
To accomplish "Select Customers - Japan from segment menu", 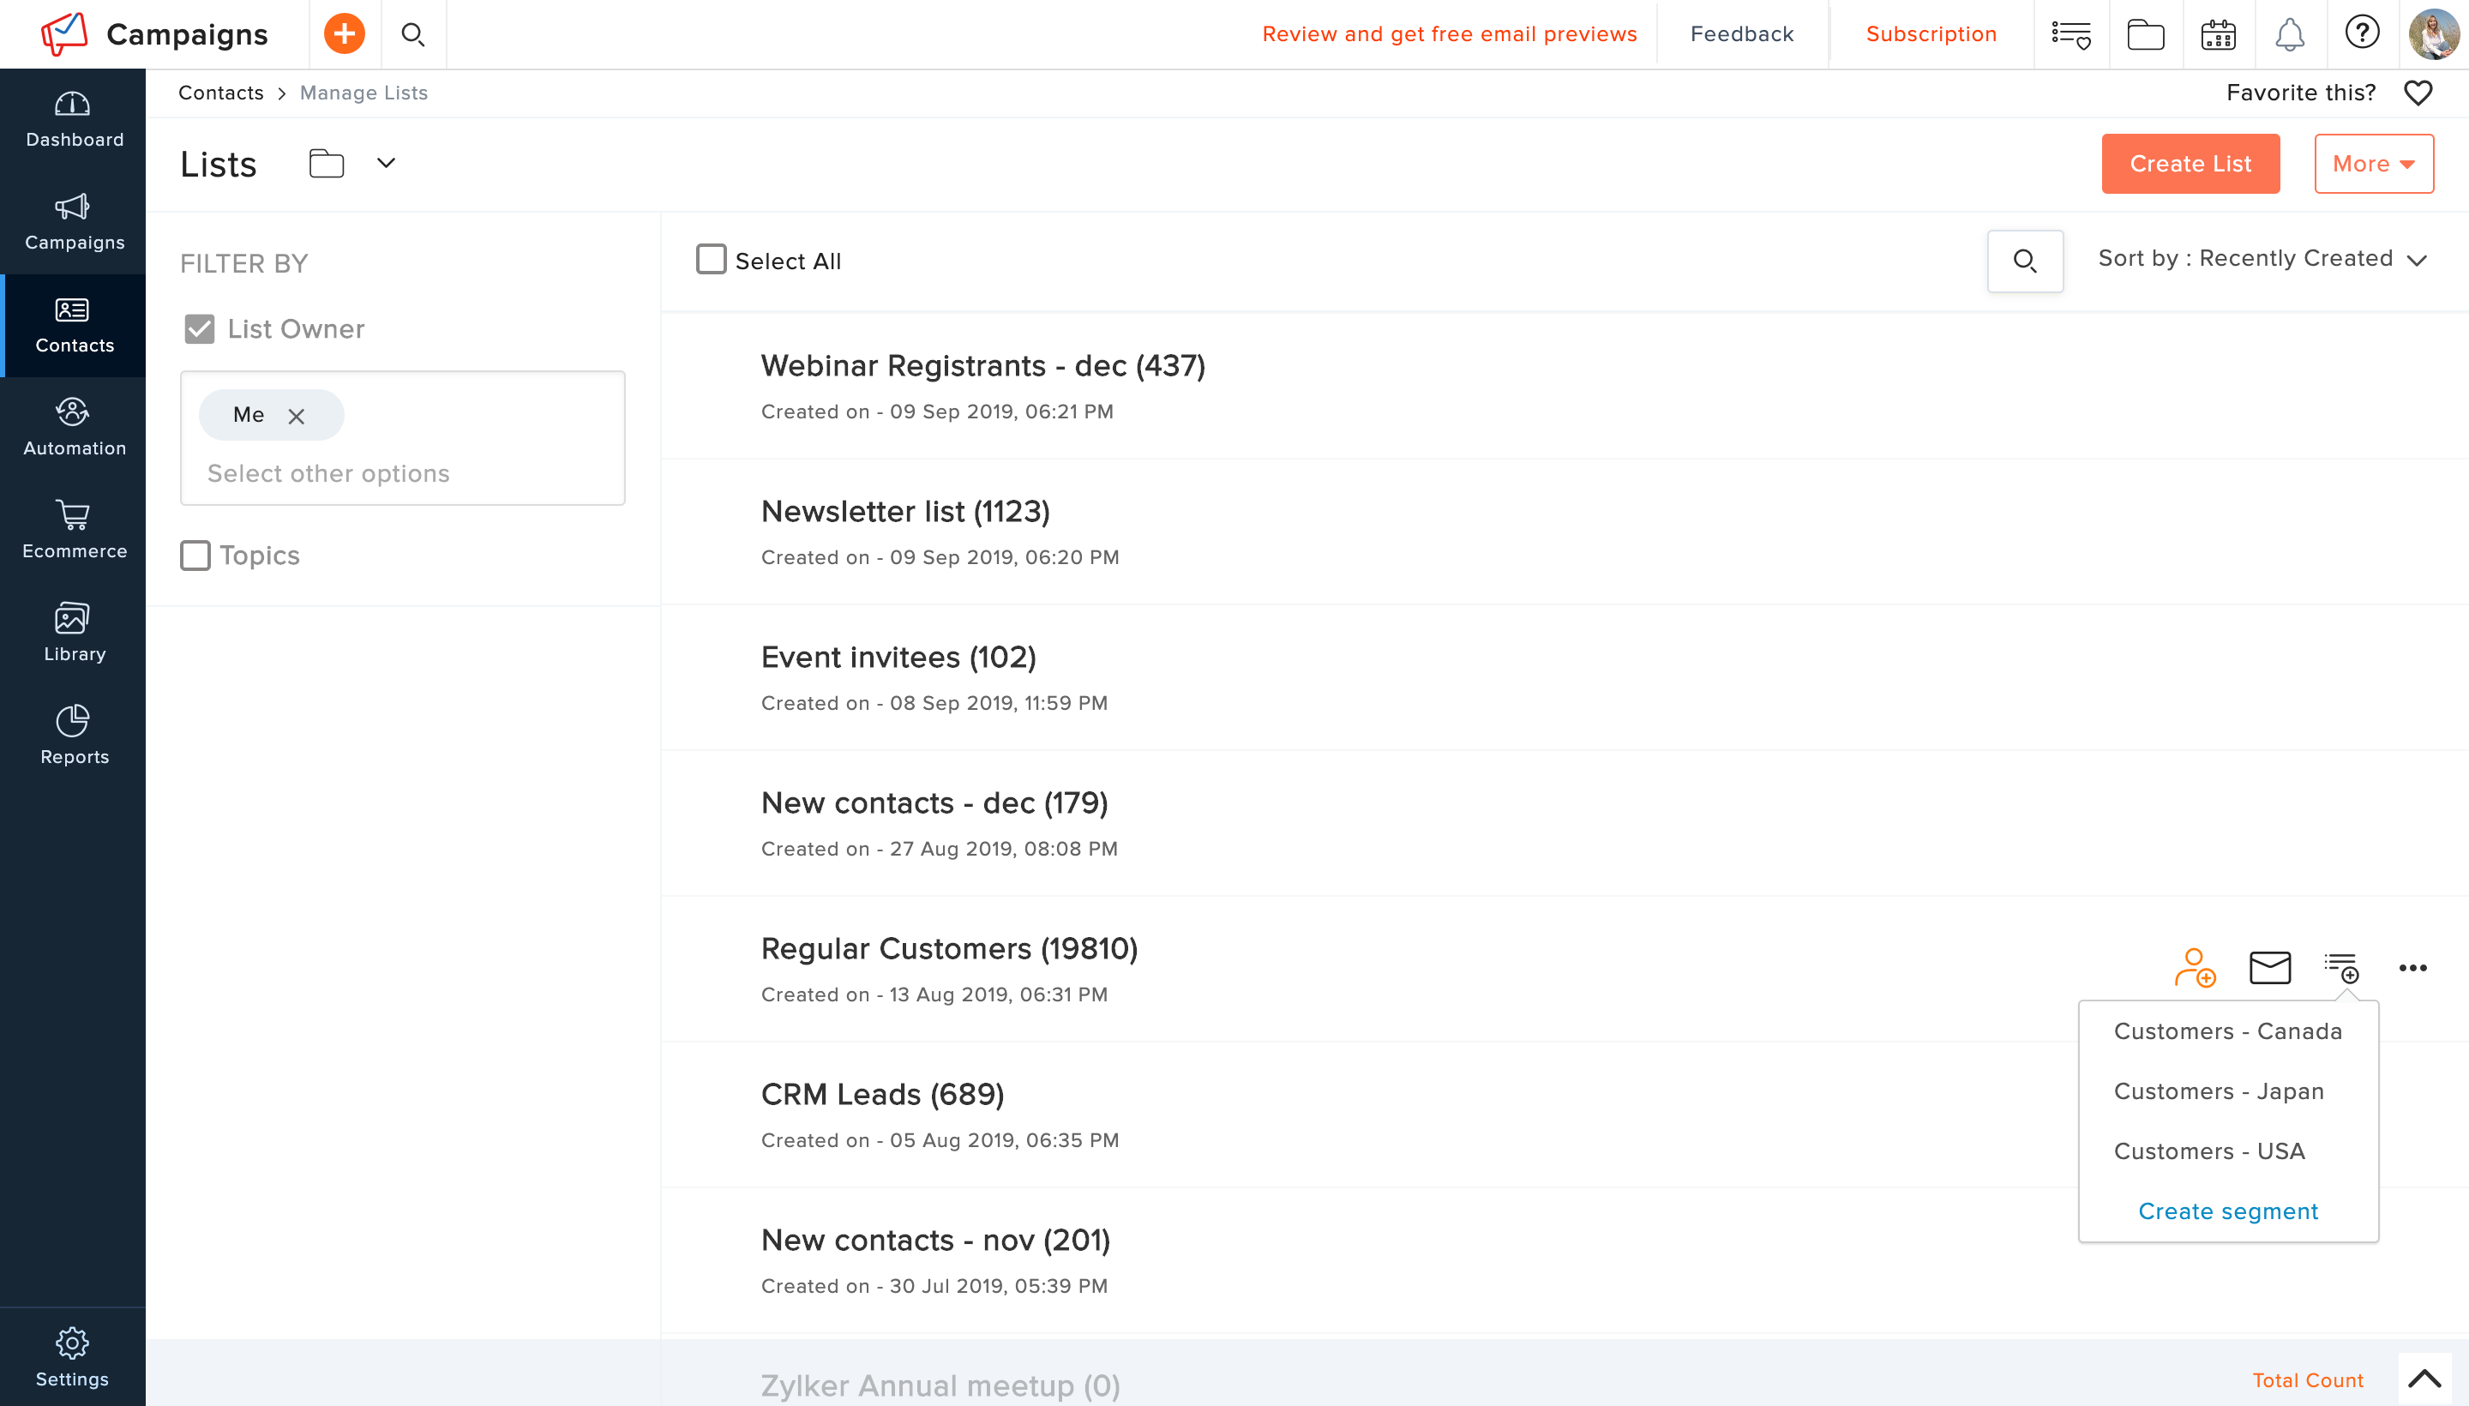I will (x=2218, y=1091).
